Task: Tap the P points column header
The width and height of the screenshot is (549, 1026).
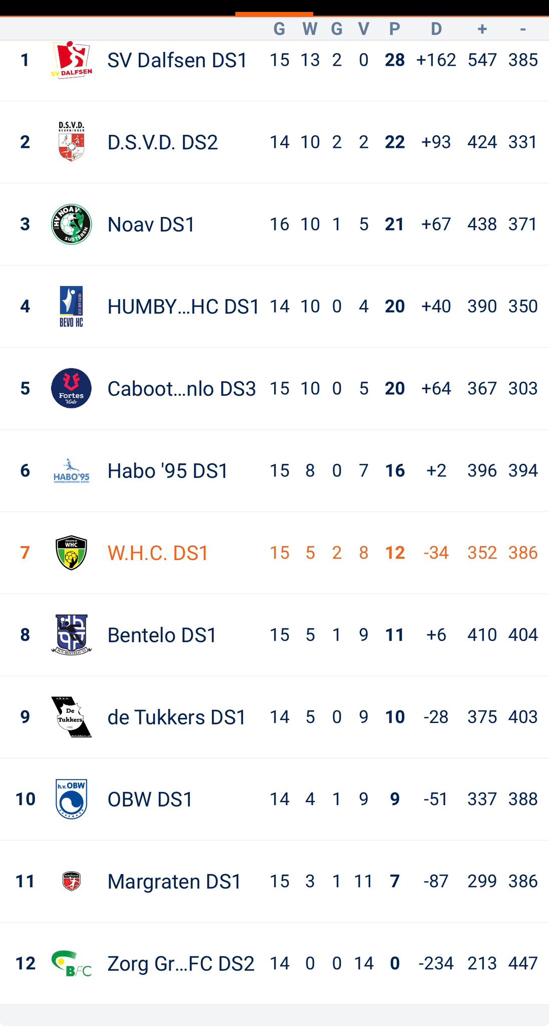Action: click(395, 29)
